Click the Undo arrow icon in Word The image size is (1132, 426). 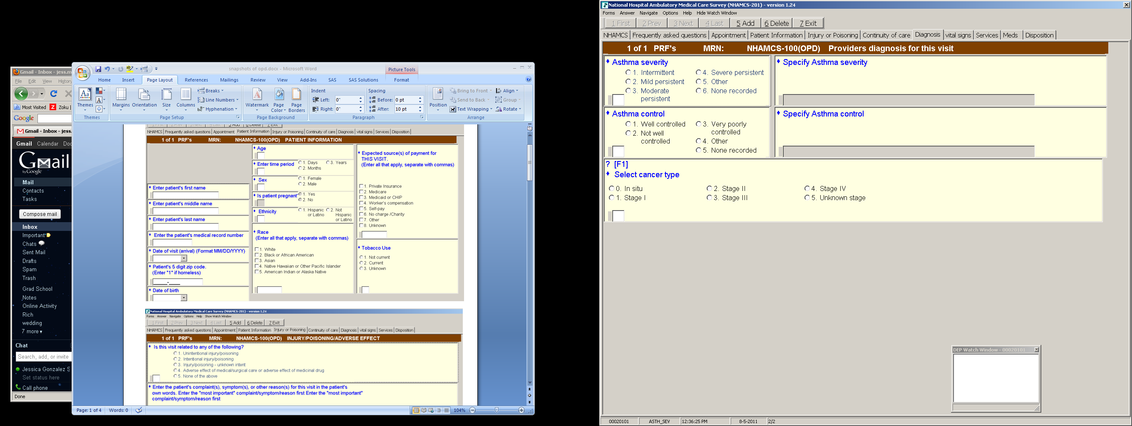click(107, 69)
